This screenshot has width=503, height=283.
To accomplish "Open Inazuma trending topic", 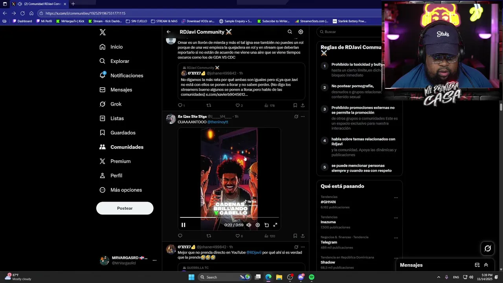I will pos(328,222).
